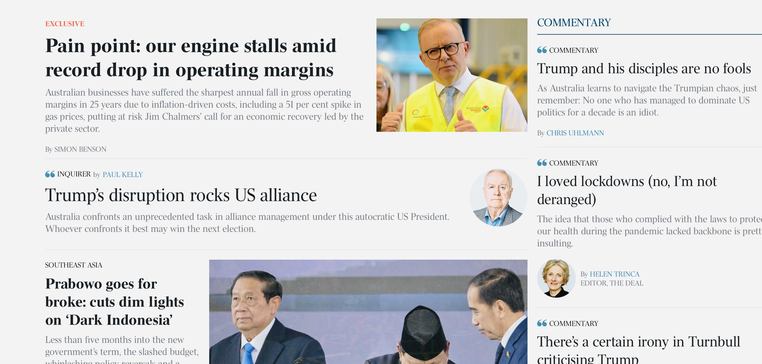This screenshot has width=762, height=364.
Task: Open 'Prabowo goes for broke' story
Action: tap(115, 302)
